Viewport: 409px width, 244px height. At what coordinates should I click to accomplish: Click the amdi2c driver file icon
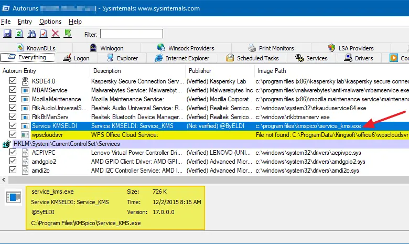(x=25, y=171)
